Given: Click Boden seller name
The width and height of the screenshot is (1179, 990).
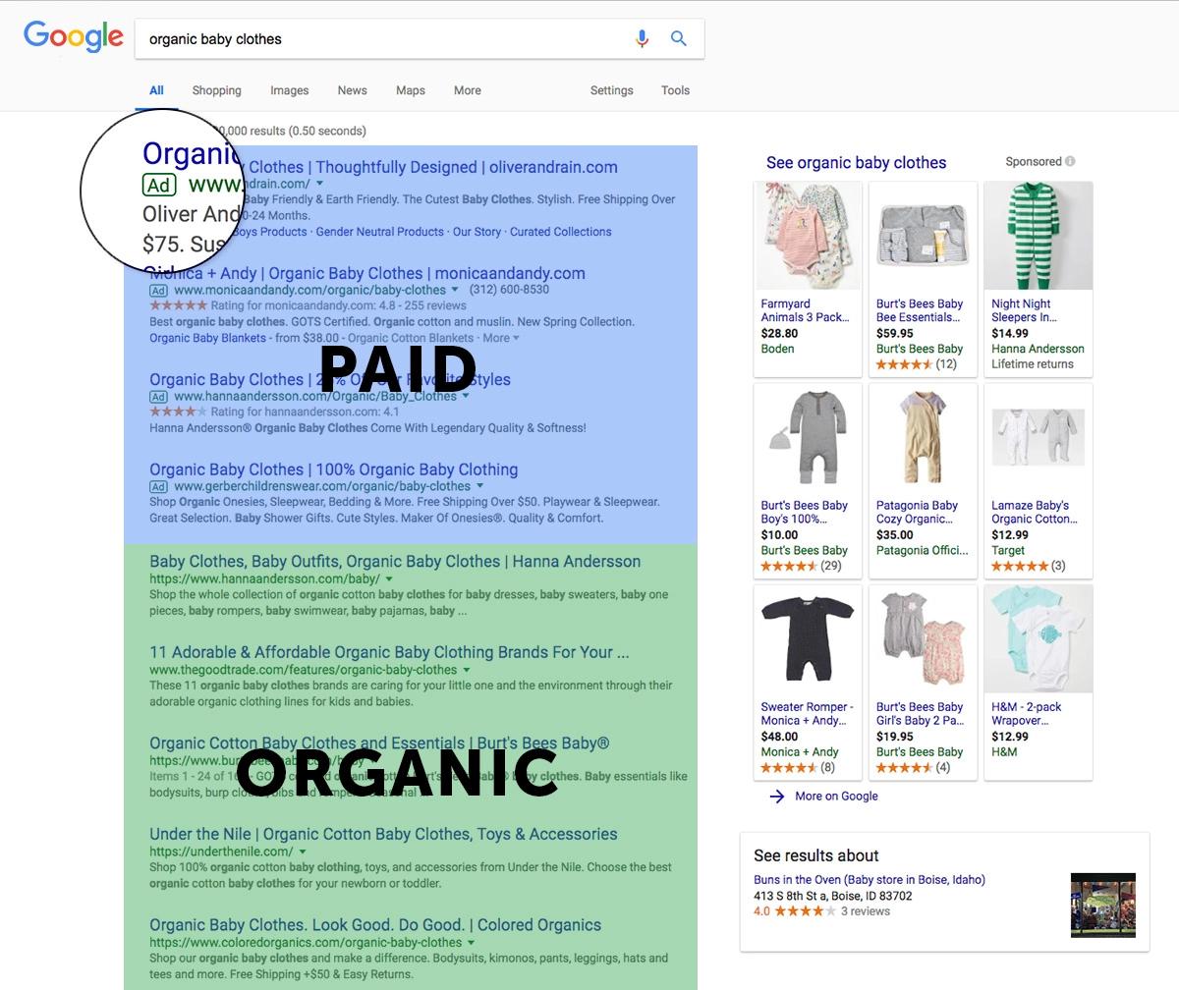Looking at the screenshot, I should point(777,349).
